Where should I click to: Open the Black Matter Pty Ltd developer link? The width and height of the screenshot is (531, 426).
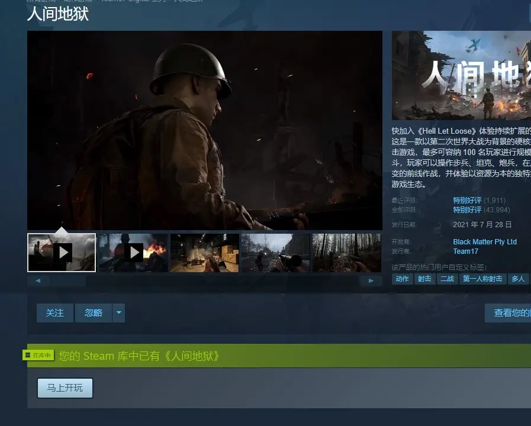pos(485,242)
